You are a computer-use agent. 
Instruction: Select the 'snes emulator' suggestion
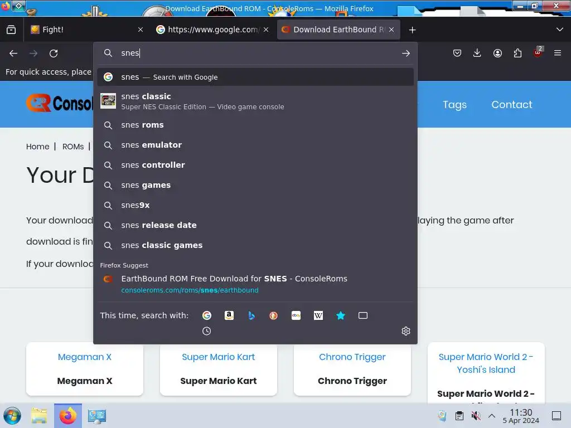coord(255,145)
